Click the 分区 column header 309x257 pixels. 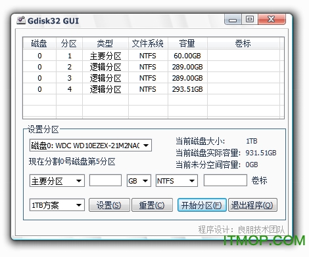69,43
